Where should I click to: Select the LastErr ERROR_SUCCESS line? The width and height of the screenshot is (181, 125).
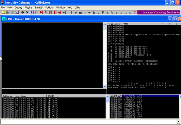tap(136, 61)
